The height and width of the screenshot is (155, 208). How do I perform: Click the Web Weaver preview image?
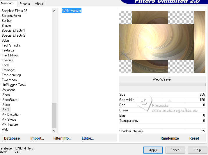point(162,42)
